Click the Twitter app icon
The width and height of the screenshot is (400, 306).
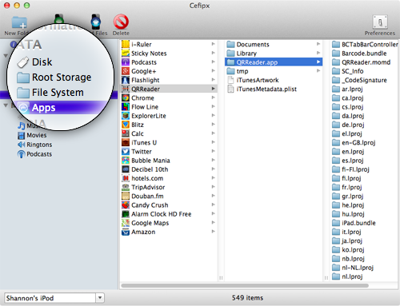[126, 151]
